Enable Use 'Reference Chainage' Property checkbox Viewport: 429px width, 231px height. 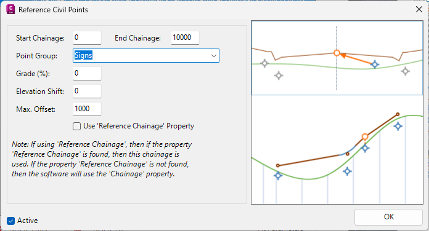[76, 127]
